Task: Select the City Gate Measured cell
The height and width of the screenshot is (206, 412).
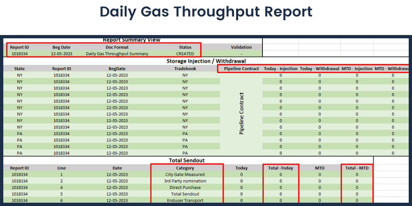Action: pos(185,174)
